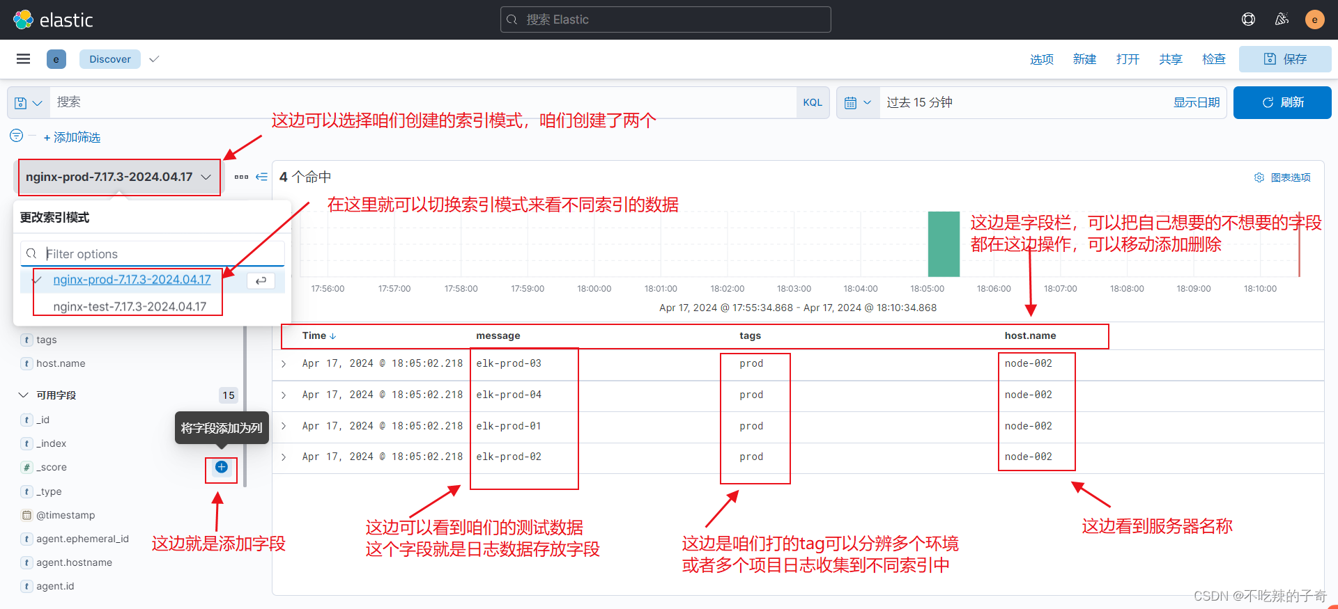Expand the elk-prod-01 log row
This screenshot has height=609, width=1338.
[284, 426]
